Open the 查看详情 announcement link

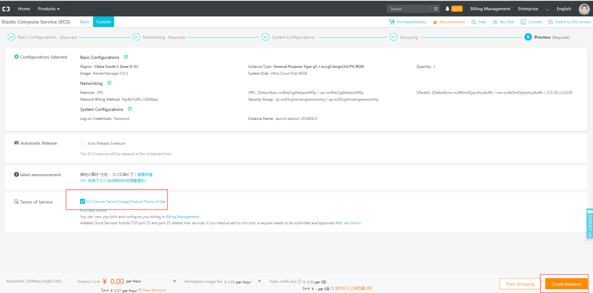[145, 175]
